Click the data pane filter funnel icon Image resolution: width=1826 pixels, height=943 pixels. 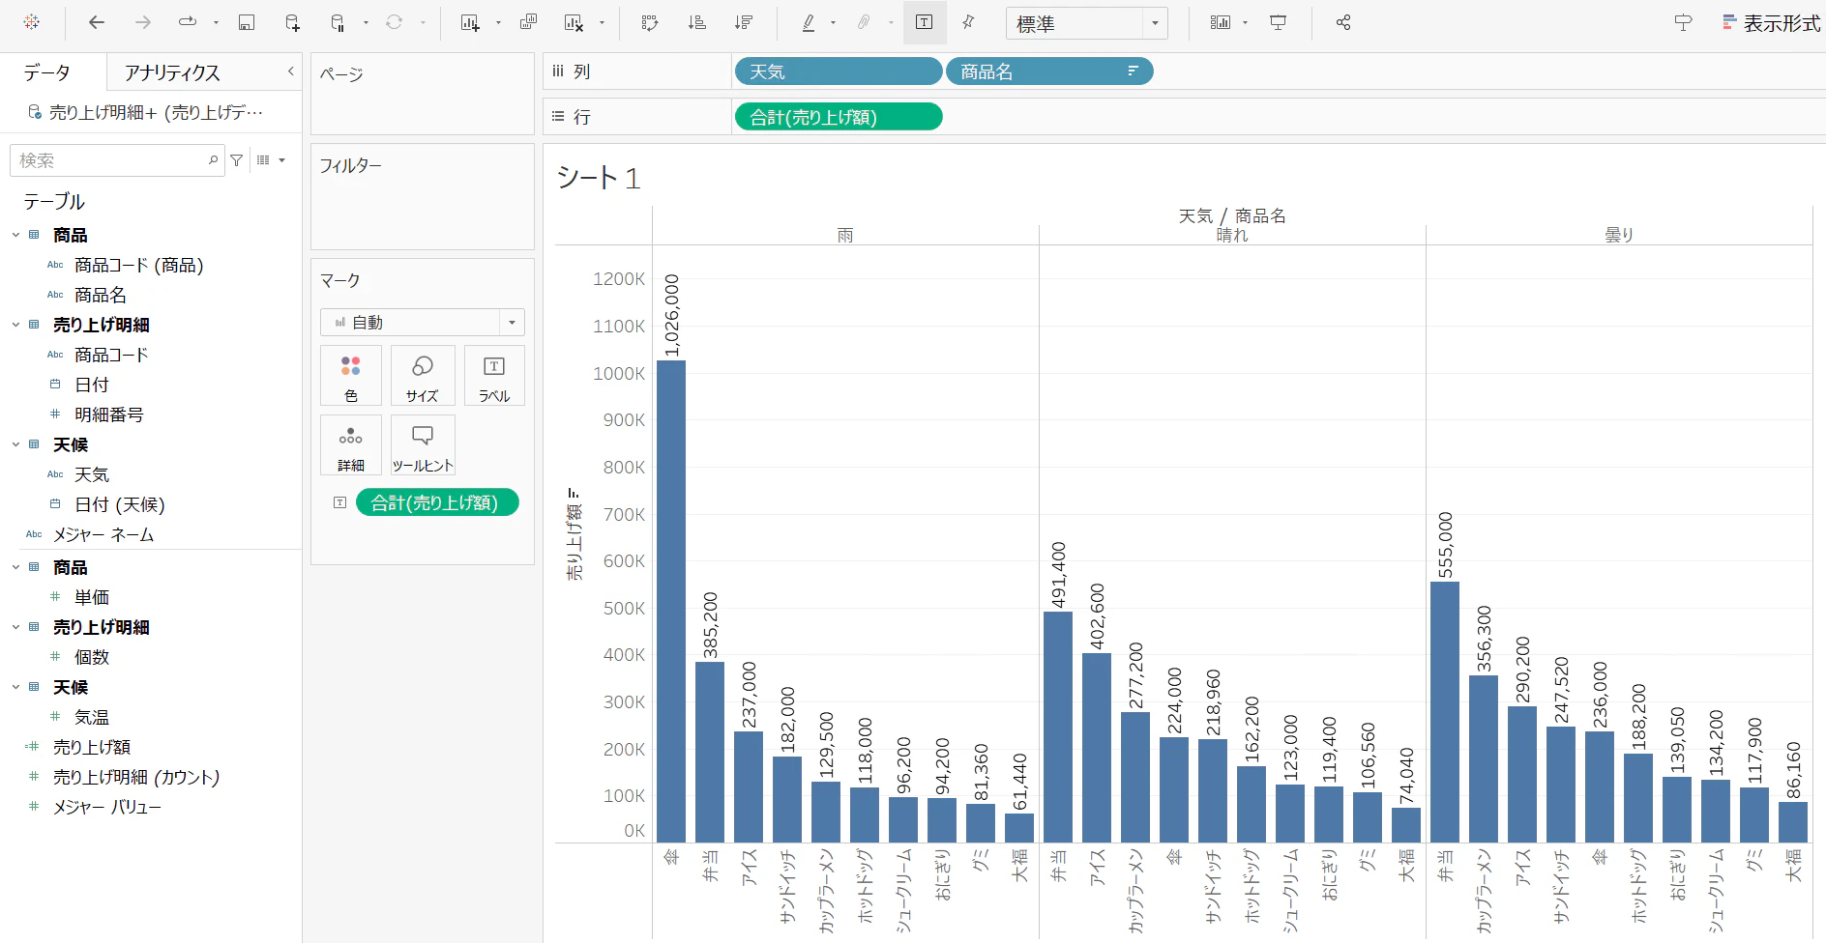237,160
